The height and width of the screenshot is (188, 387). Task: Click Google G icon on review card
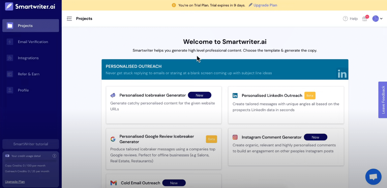tap(113, 139)
